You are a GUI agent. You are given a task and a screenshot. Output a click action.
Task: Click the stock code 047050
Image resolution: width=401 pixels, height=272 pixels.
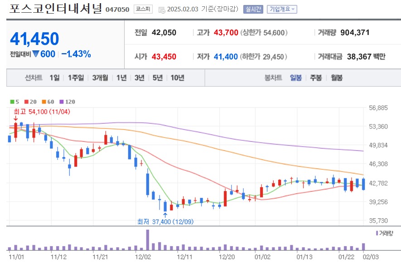point(117,10)
